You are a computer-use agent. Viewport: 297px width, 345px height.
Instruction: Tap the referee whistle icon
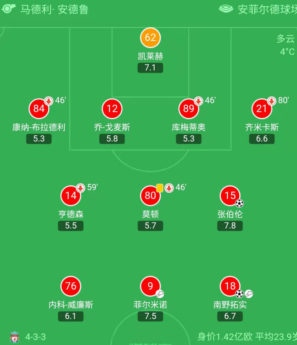[8, 9]
